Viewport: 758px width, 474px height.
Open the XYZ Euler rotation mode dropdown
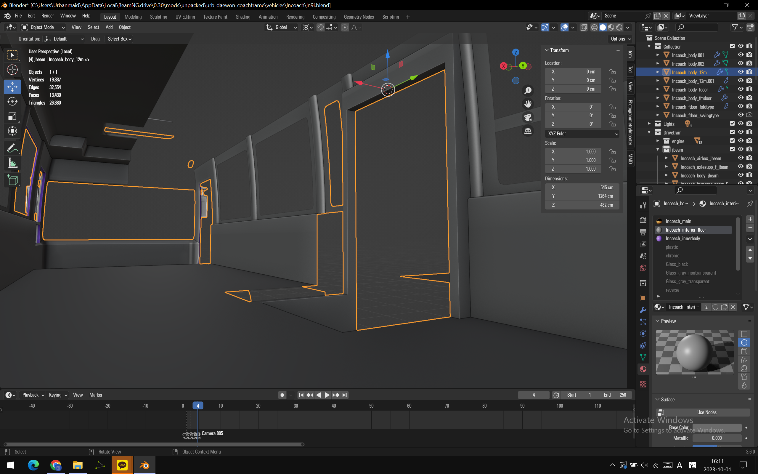pos(582,134)
